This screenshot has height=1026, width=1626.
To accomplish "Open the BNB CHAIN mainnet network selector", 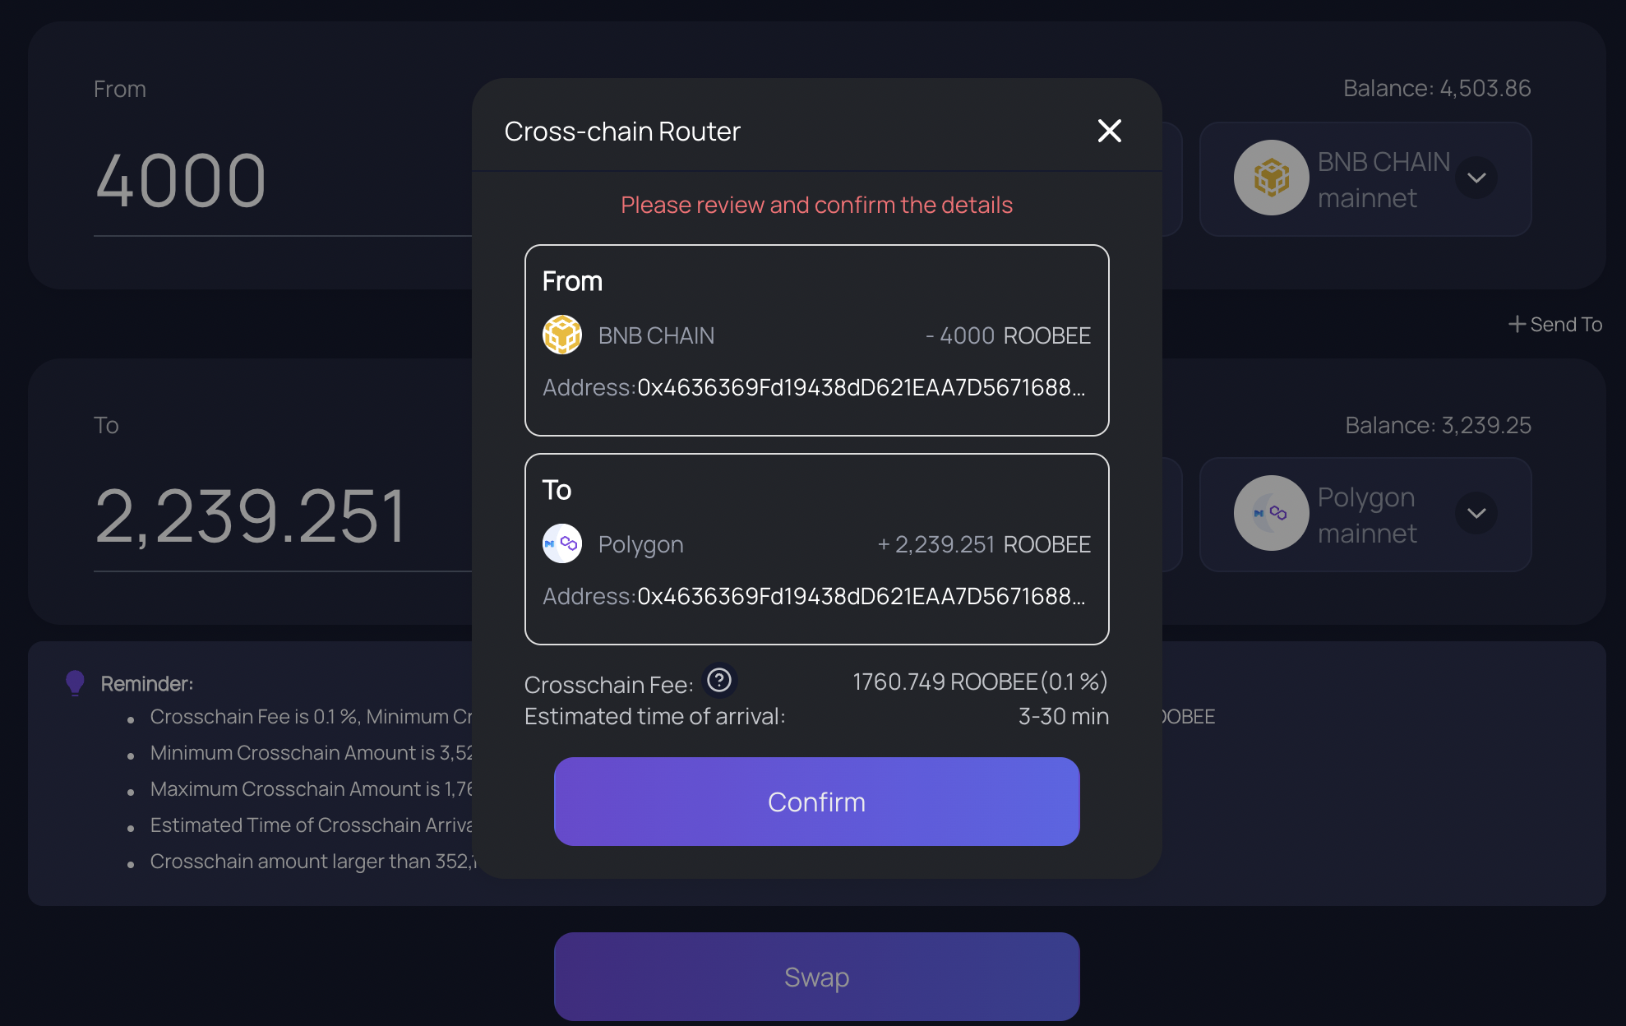I will pyautogui.click(x=1365, y=179).
